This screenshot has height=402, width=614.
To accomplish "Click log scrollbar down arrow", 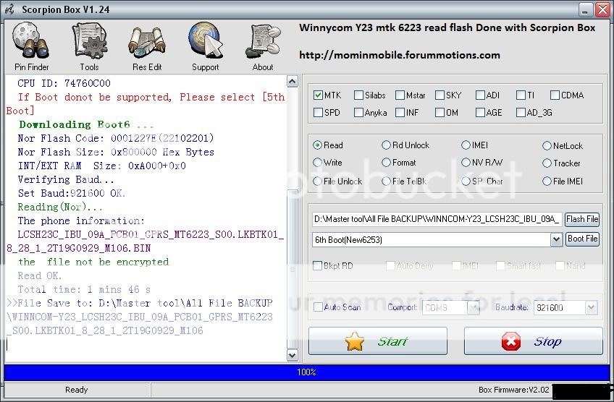I will click(293, 355).
